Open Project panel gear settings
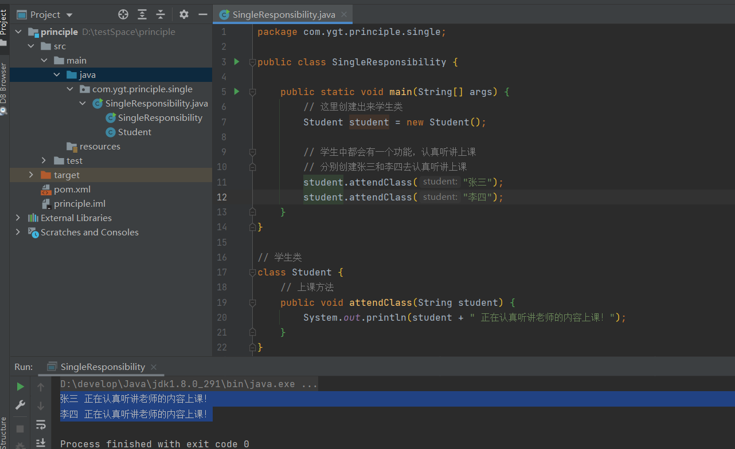The height and width of the screenshot is (449, 735). (x=184, y=14)
